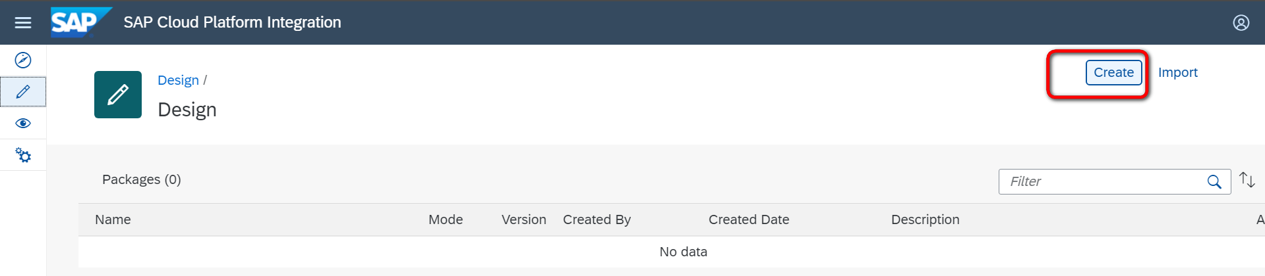Go to Discover compass icon
This screenshot has height=276, width=1265.
[x=23, y=60]
